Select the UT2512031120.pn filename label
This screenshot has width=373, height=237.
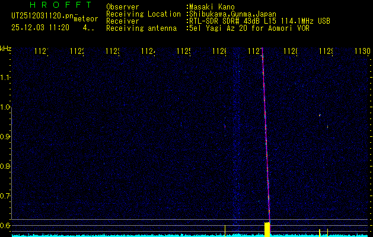(42, 16)
